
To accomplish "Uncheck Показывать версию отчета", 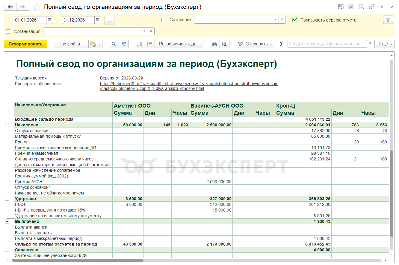I will [295, 20].
